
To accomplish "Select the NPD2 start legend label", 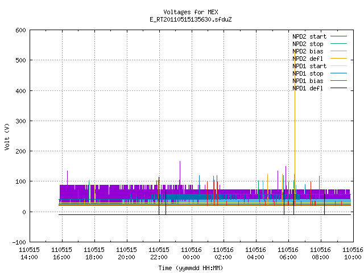I will tap(309, 36).
